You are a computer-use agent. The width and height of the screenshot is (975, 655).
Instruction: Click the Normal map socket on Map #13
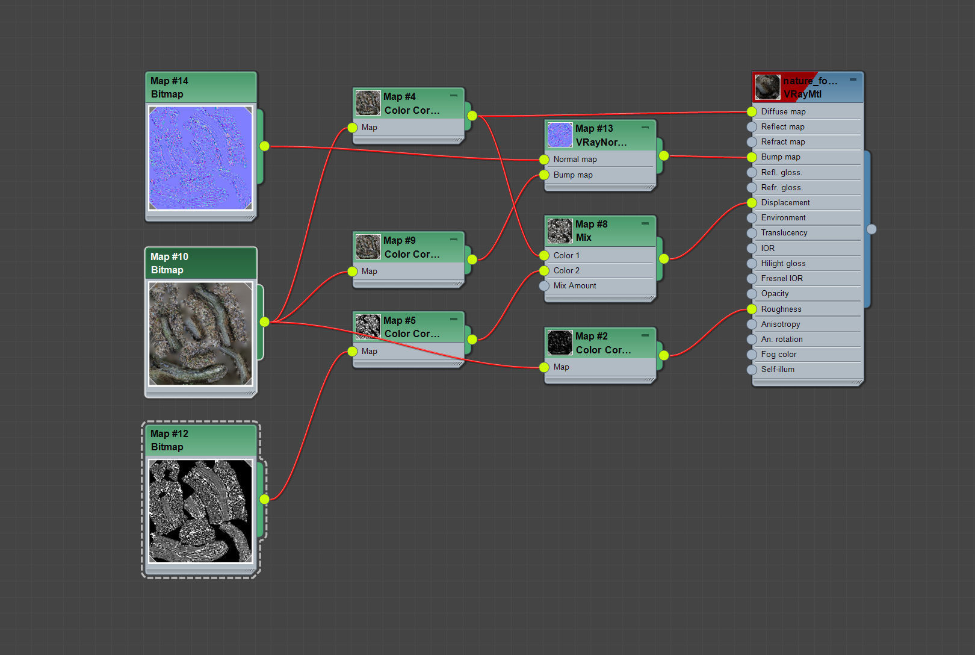544,160
